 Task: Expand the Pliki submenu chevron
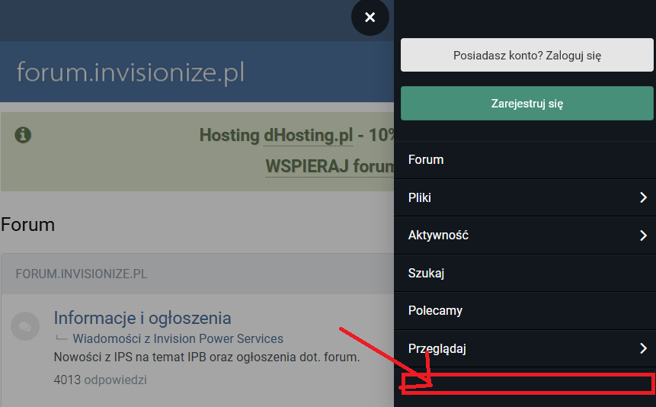click(x=643, y=198)
